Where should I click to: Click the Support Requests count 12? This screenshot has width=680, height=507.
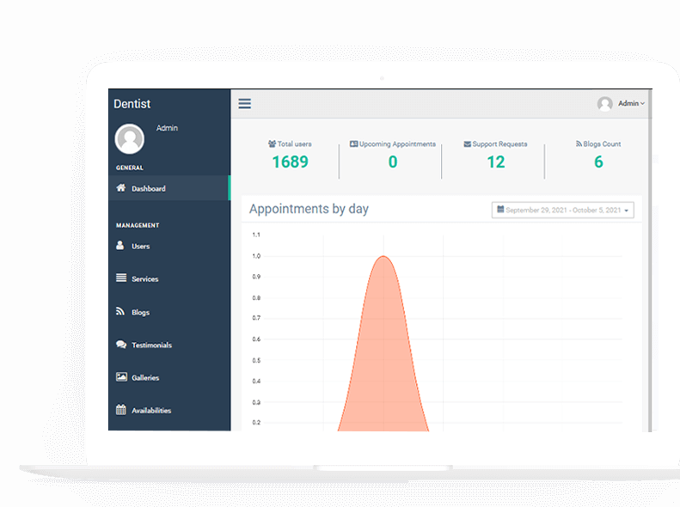[495, 162]
